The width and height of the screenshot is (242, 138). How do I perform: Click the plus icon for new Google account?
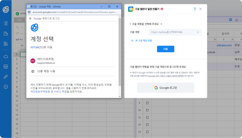[x=132, y=41]
